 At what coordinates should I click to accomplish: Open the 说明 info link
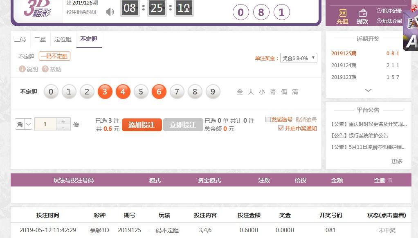click(29, 69)
